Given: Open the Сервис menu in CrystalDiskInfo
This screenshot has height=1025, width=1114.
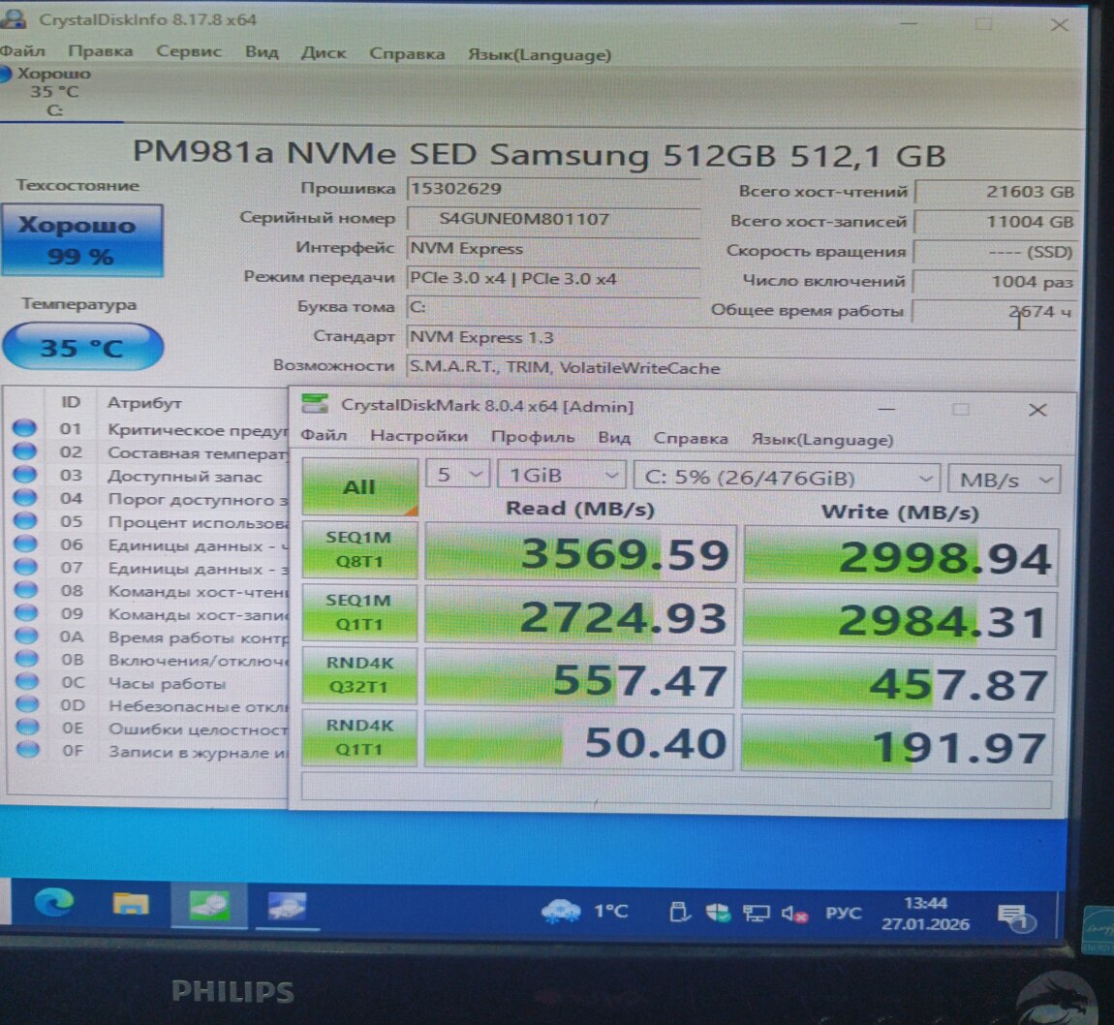Looking at the screenshot, I should pos(188,52).
